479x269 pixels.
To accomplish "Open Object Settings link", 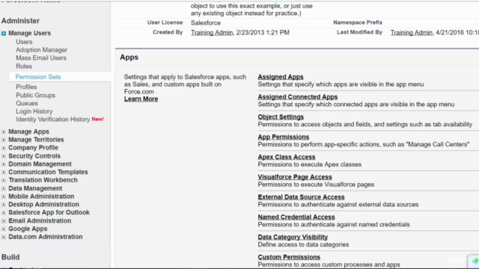I will click(x=281, y=117).
